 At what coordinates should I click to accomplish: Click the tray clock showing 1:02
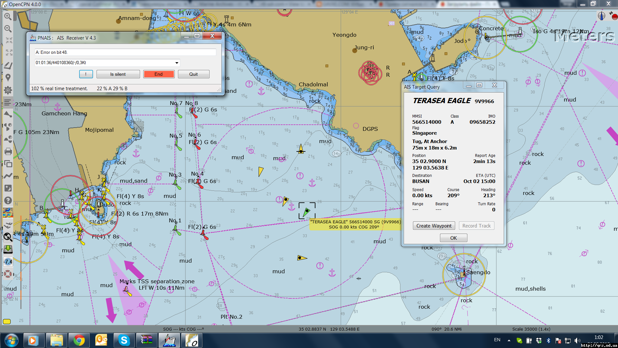point(599,337)
